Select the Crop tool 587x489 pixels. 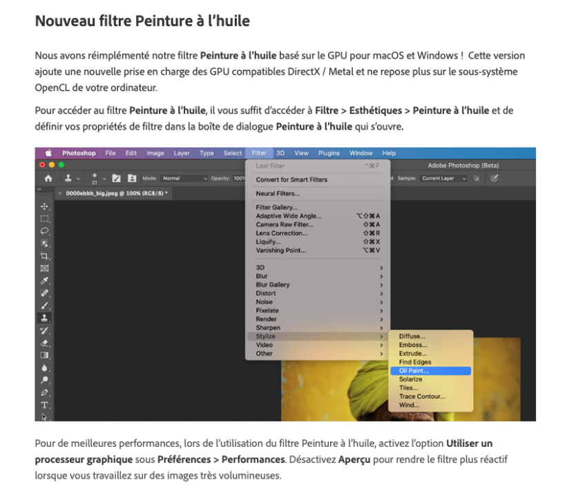tap(45, 256)
